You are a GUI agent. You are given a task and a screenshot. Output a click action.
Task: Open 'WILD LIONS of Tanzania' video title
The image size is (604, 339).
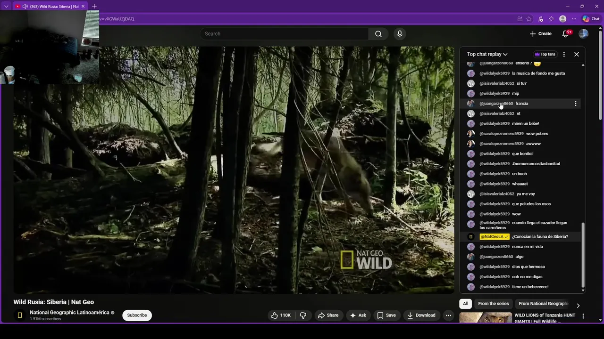point(545,318)
